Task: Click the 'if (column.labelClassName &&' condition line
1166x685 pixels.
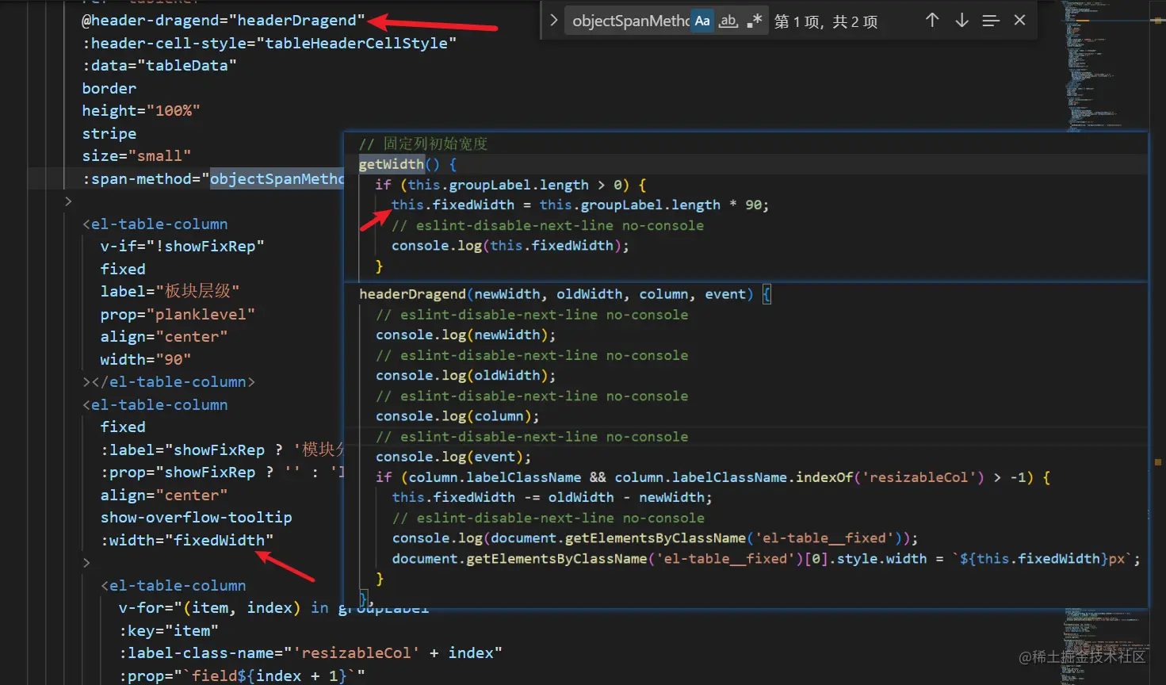Action: (x=713, y=477)
